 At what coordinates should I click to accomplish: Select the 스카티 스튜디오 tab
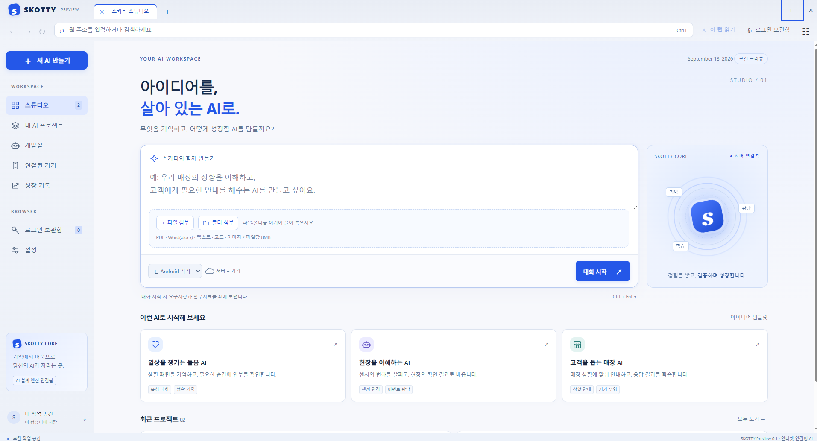[126, 12]
